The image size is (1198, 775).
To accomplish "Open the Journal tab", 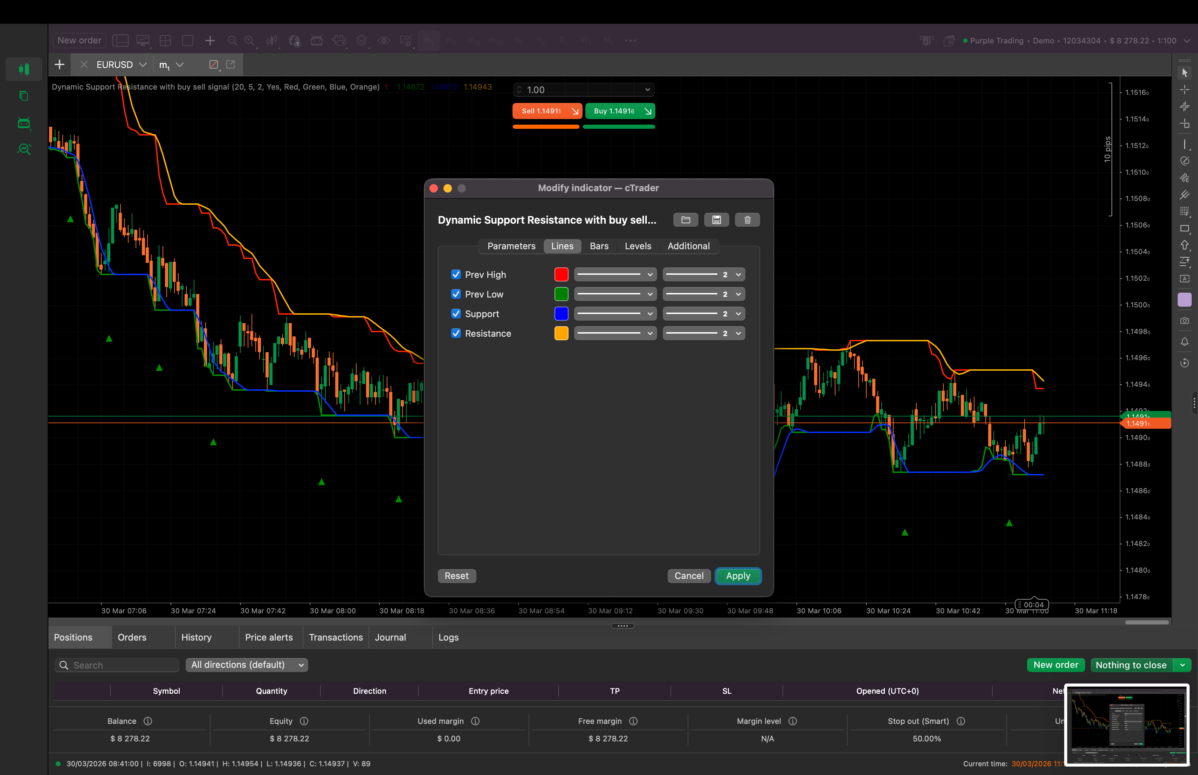I will click(390, 637).
